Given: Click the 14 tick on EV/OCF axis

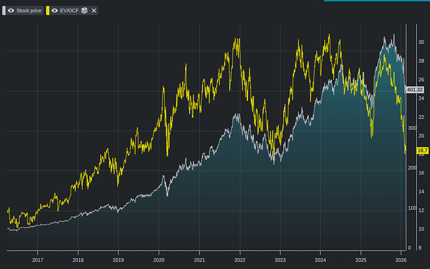Looking at the screenshot, I should click(x=421, y=192).
